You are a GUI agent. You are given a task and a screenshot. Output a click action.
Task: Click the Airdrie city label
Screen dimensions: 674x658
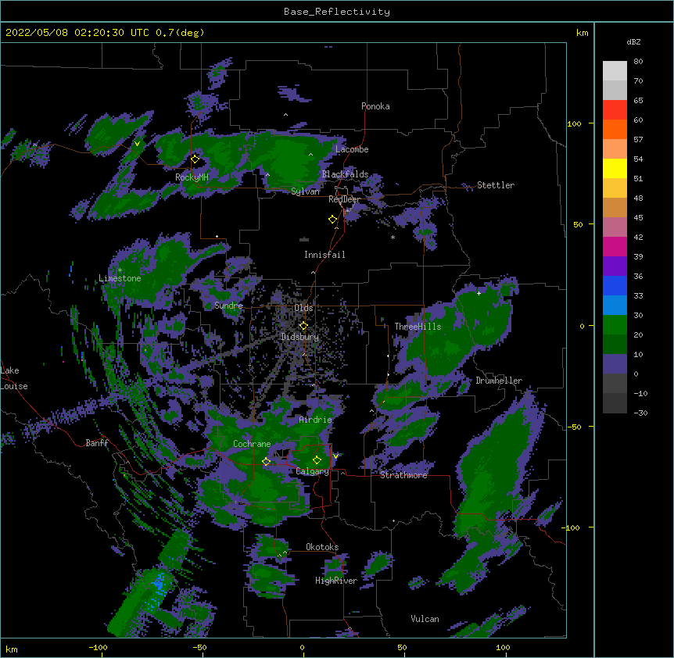315,420
